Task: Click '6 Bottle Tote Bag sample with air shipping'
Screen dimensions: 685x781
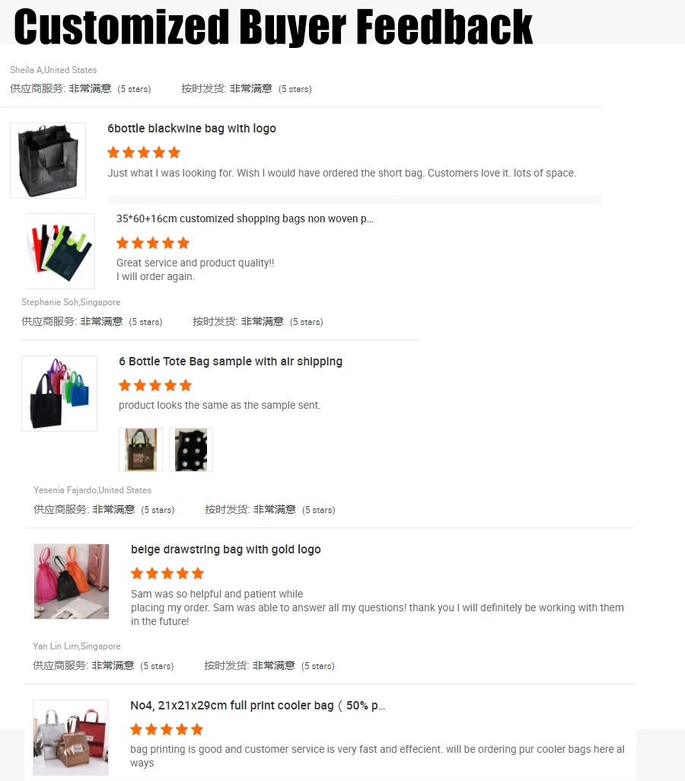Action: pyautogui.click(x=231, y=362)
